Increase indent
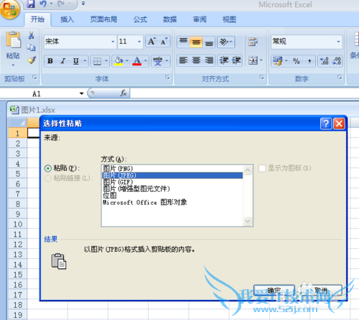Viewport: 359px width, 320px height. [x=236, y=60]
